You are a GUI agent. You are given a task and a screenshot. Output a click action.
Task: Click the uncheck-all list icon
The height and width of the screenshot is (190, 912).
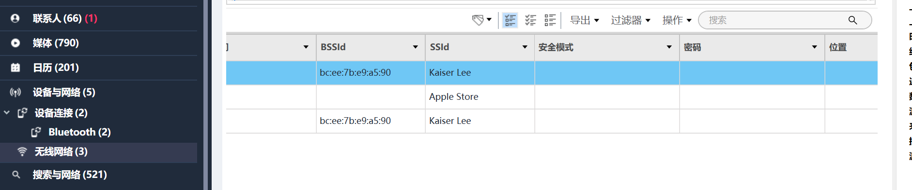click(550, 20)
